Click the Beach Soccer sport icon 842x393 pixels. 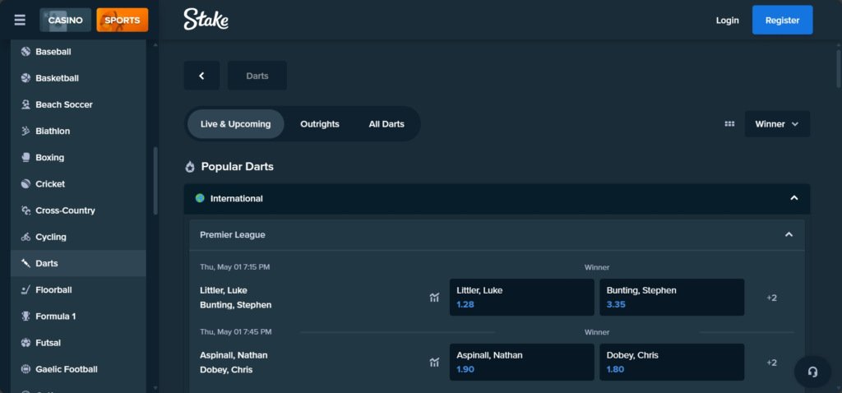click(25, 104)
